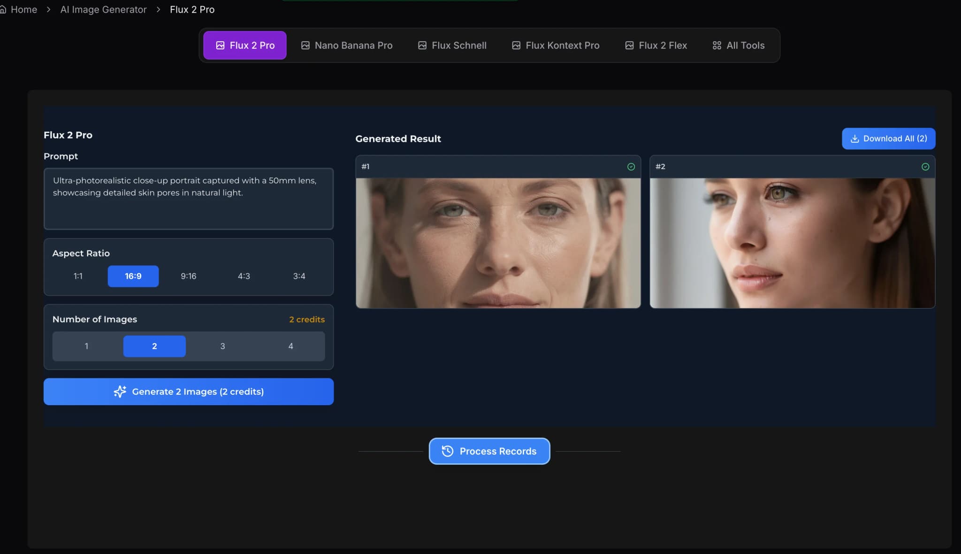Click inside the Prompt text field

pyautogui.click(x=188, y=199)
